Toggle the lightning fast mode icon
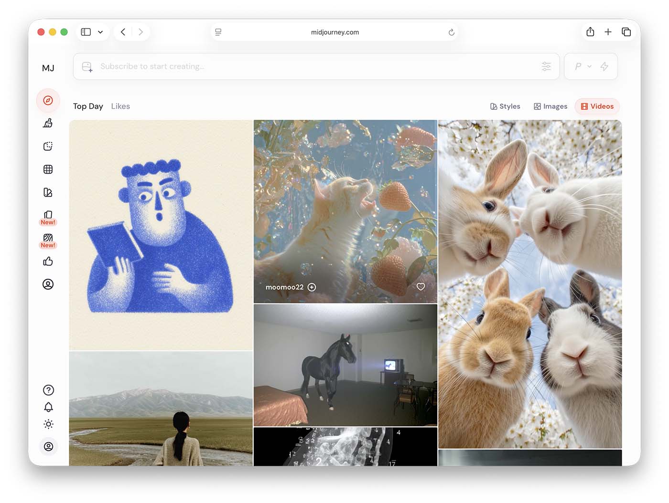Image resolution: width=669 pixels, height=503 pixels. click(x=604, y=66)
